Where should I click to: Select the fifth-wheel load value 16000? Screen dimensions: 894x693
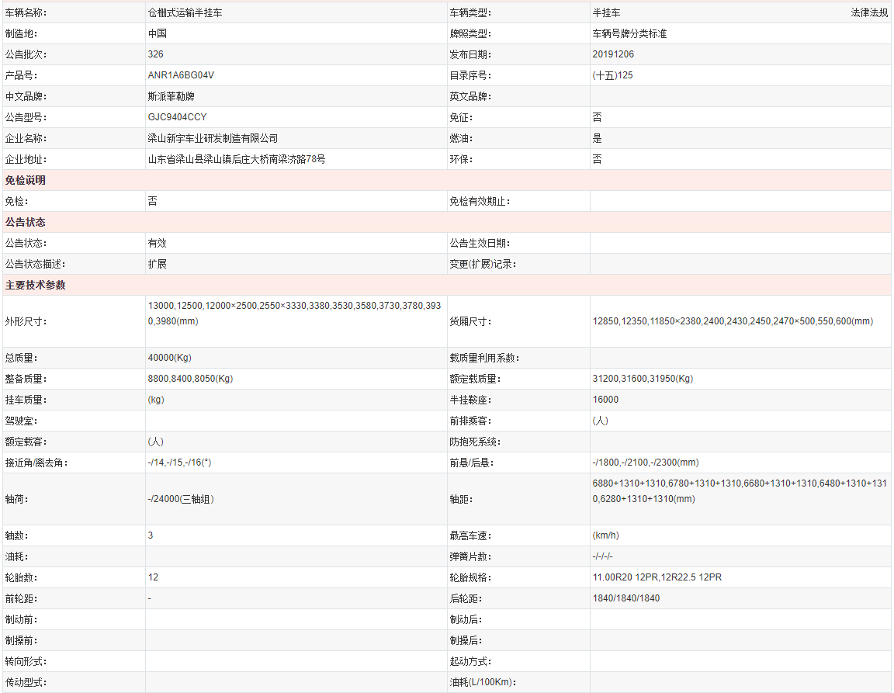pos(605,400)
